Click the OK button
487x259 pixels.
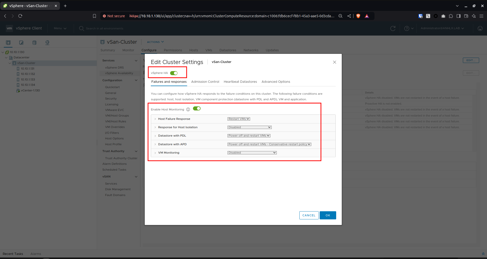click(328, 215)
